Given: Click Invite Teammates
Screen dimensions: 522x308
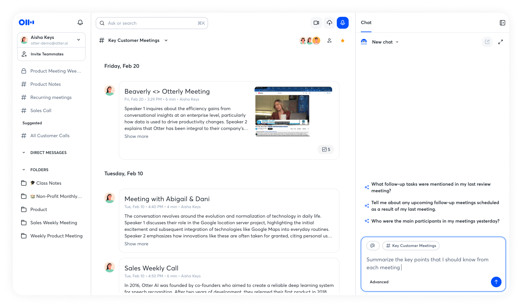Looking at the screenshot, I should [x=47, y=54].
